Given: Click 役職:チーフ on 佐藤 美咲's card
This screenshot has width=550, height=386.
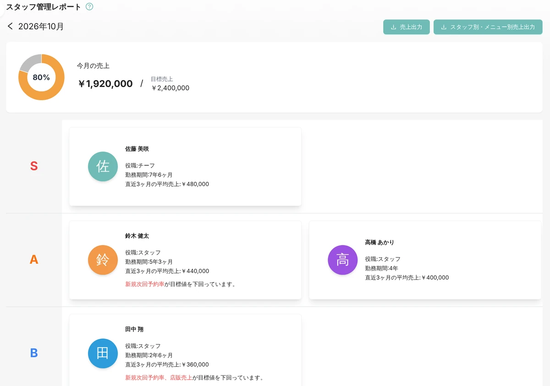Looking at the screenshot, I should [140, 165].
